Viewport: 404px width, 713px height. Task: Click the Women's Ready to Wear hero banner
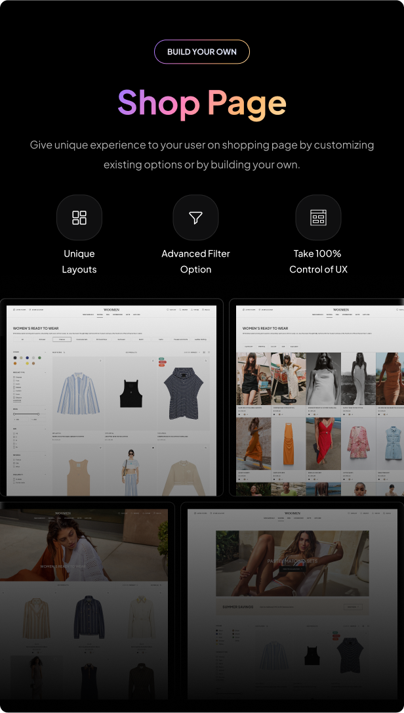pos(84,546)
